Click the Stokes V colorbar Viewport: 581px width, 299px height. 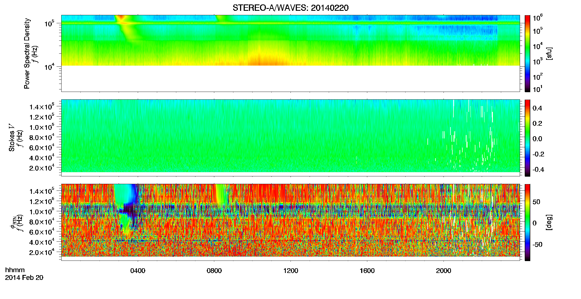528,138
